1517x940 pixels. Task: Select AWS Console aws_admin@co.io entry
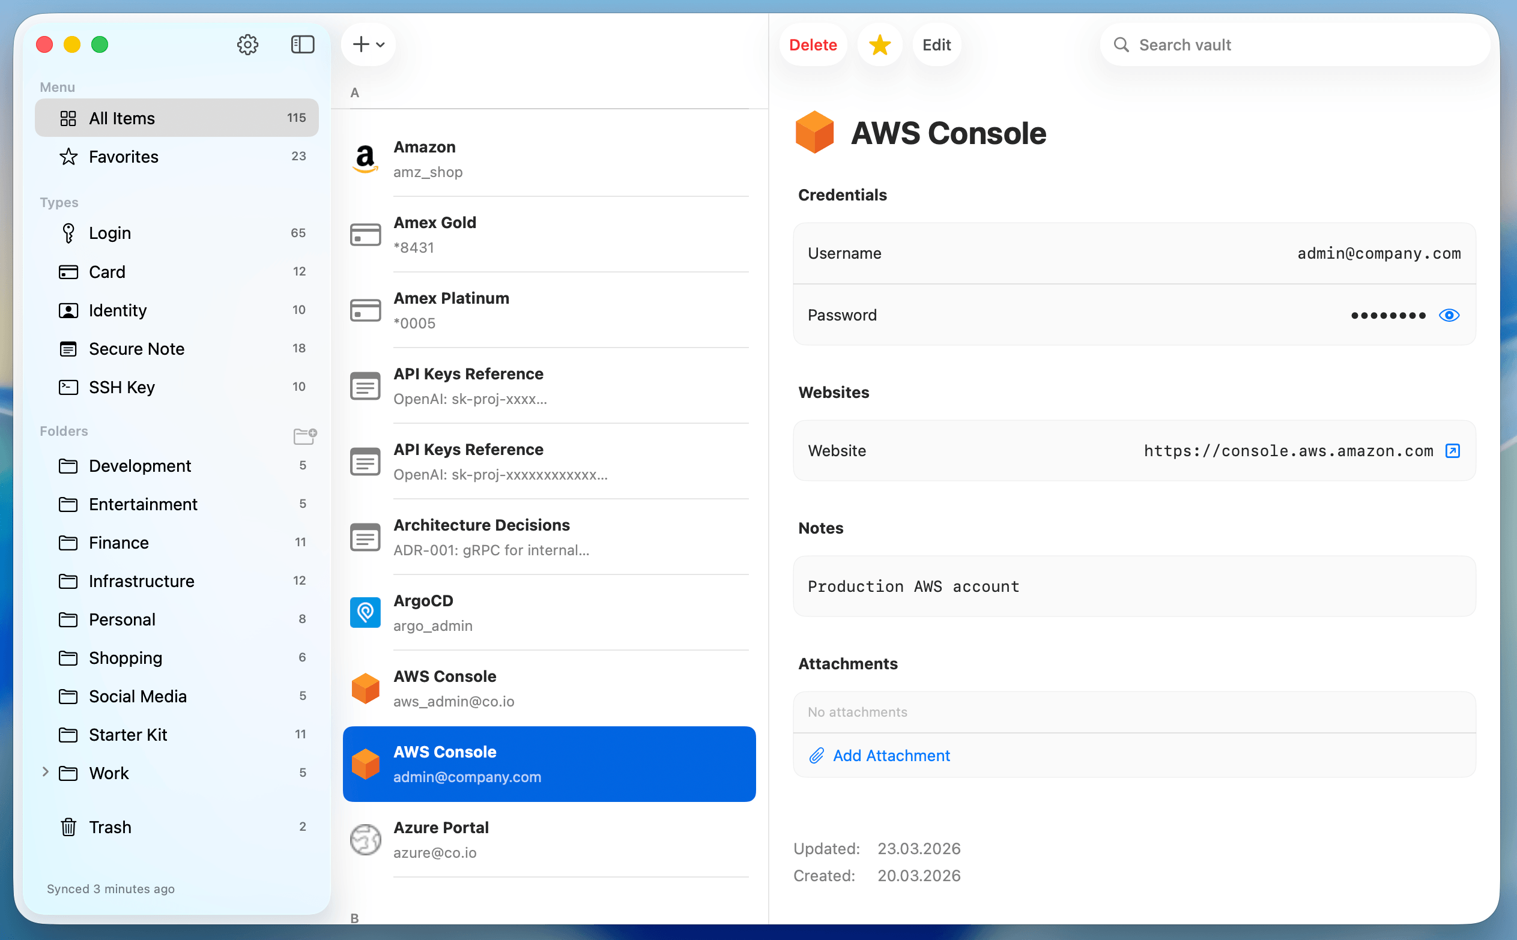tap(549, 689)
